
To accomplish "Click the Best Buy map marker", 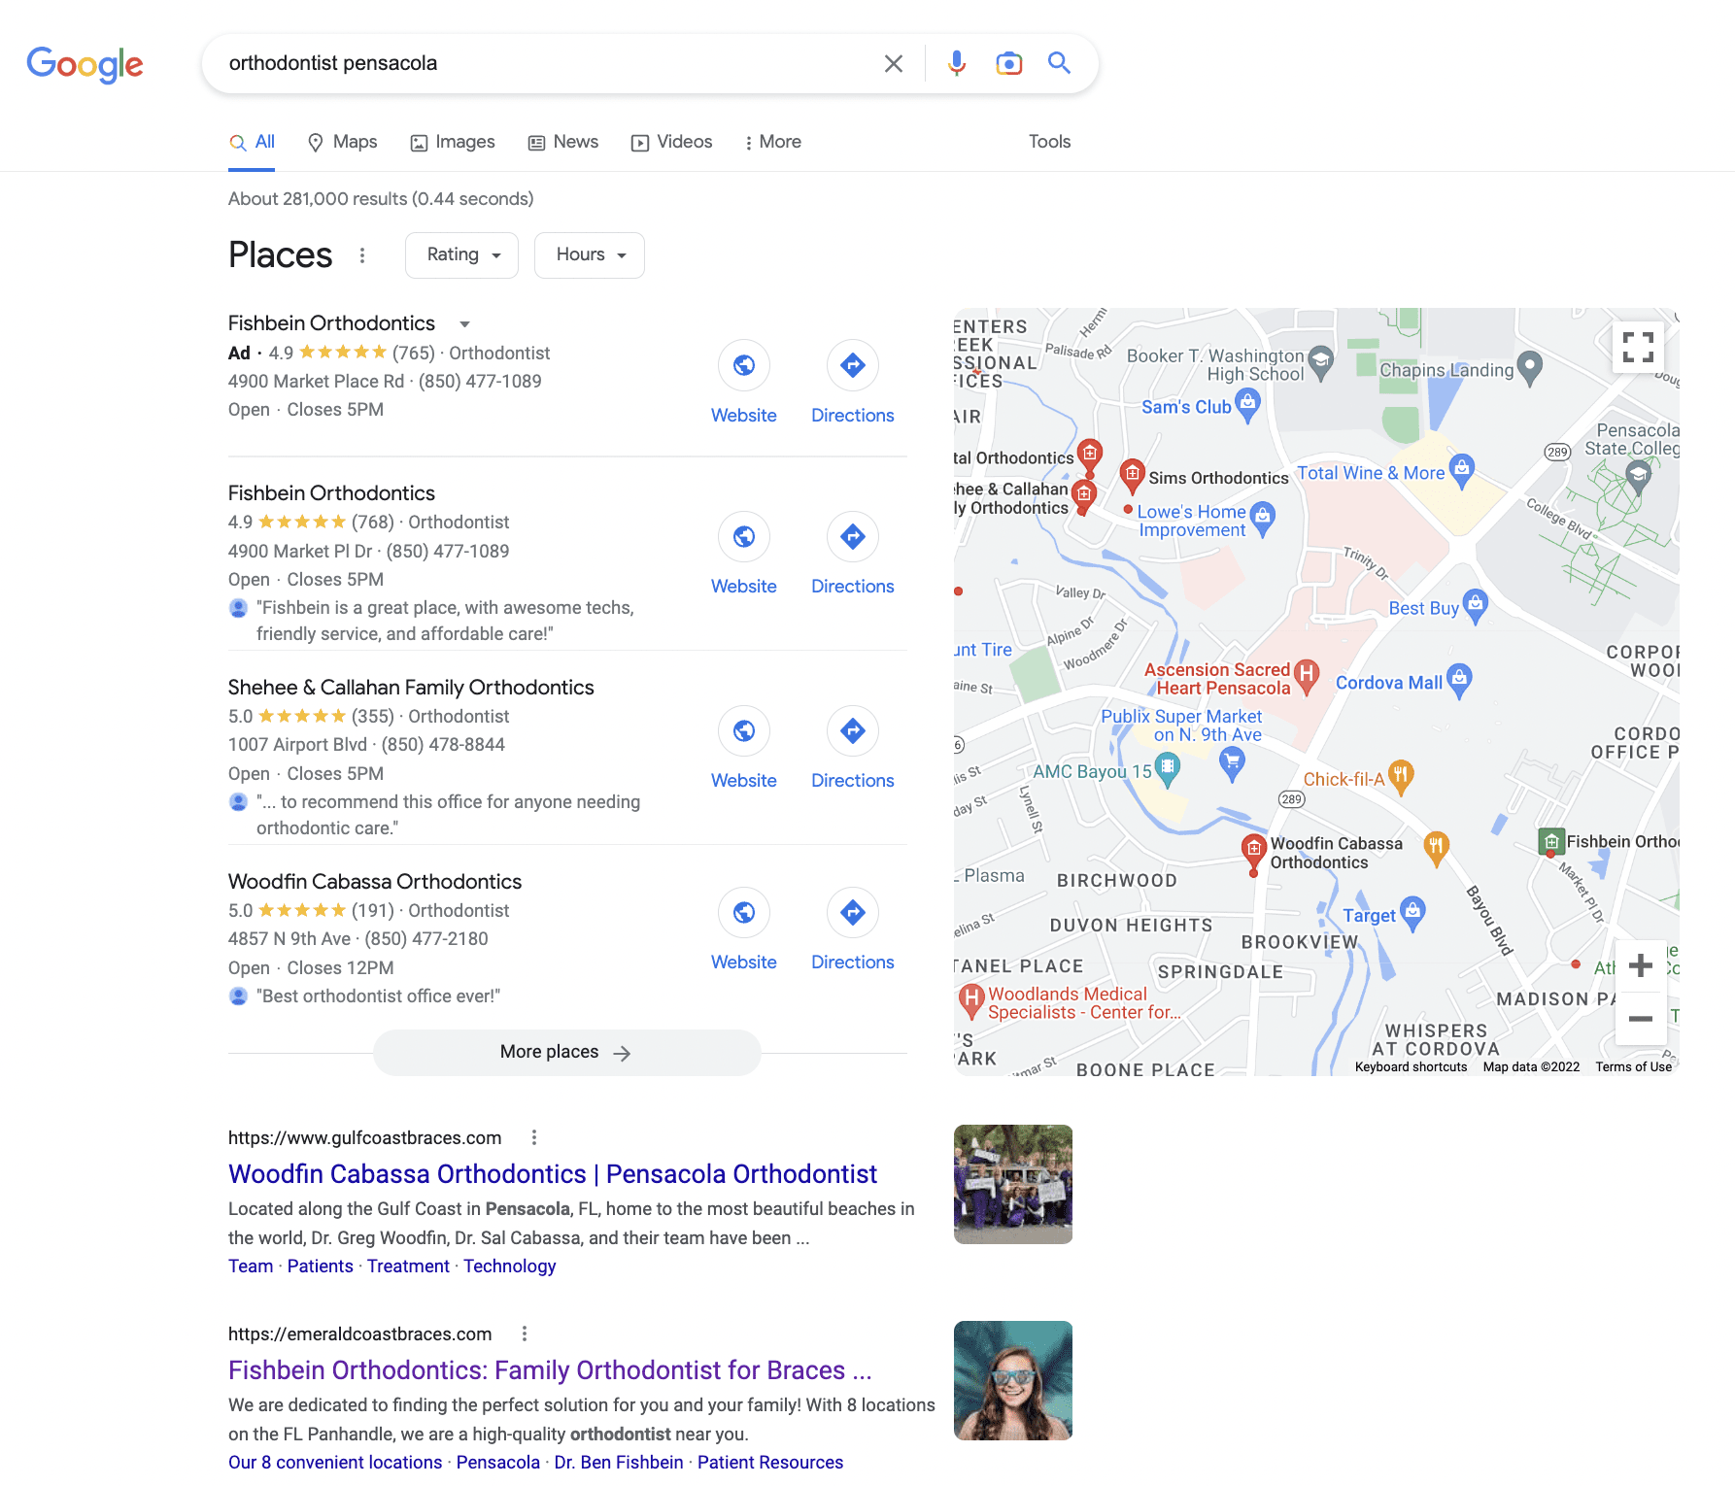I will [x=1475, y=606].
